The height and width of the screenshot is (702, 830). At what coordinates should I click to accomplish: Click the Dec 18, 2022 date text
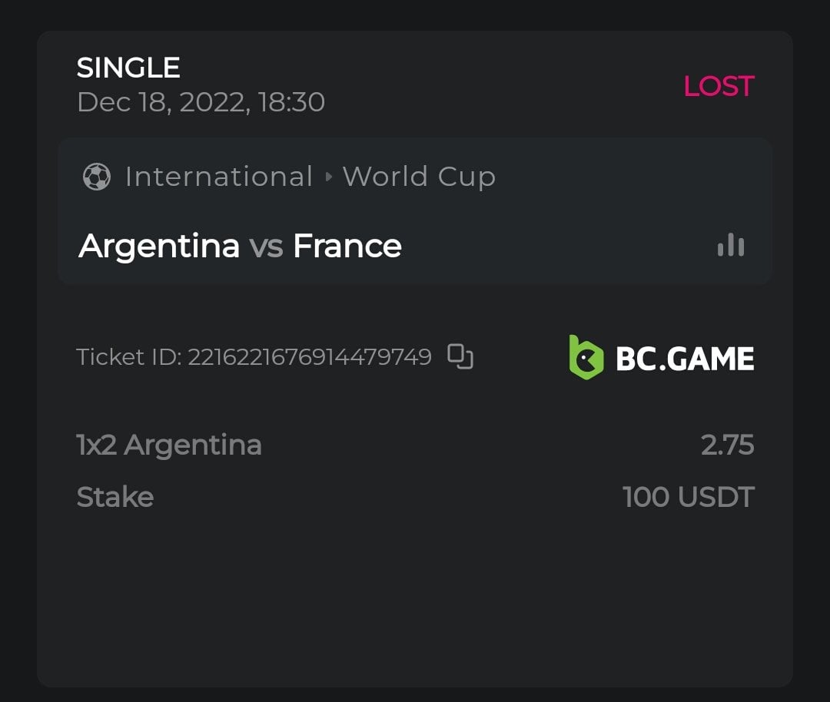[201, 102]
